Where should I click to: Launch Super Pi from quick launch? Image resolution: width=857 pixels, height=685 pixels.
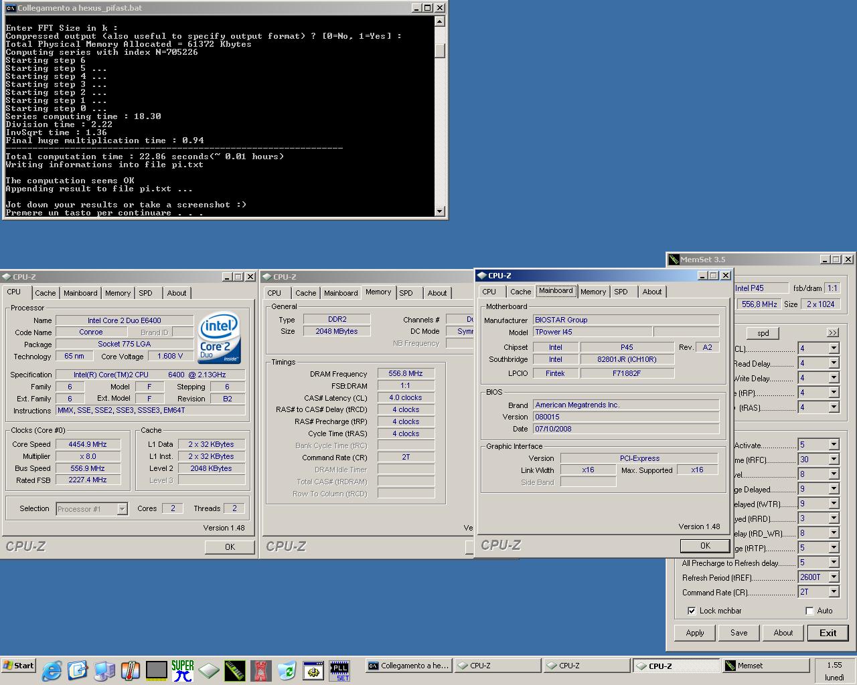(182, 670)
